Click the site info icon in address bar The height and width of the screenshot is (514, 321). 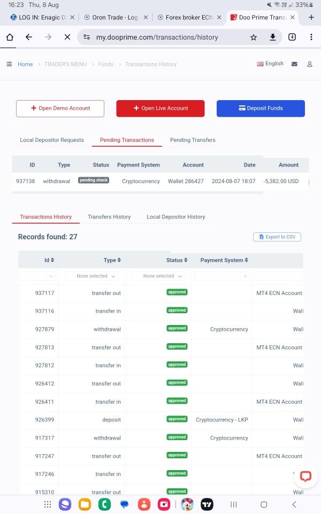pyautogui.click(x=87, y=37)
